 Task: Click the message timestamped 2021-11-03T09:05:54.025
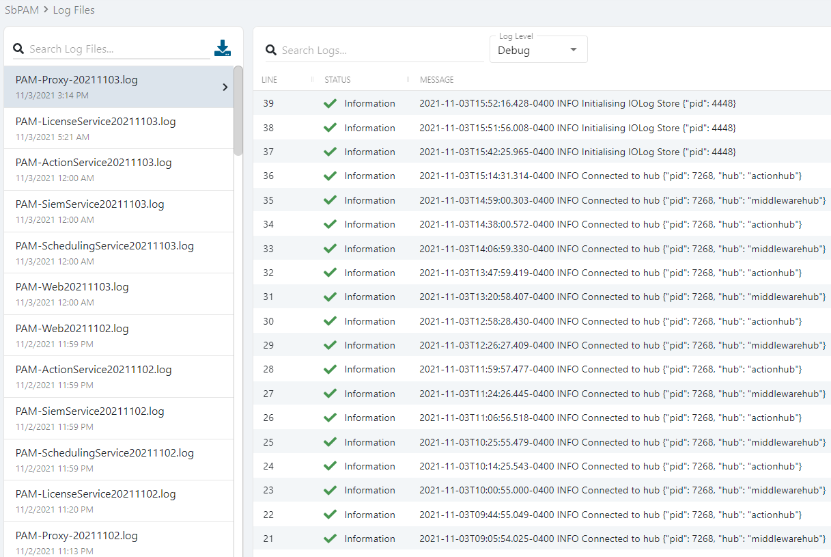tap(623, 539)
